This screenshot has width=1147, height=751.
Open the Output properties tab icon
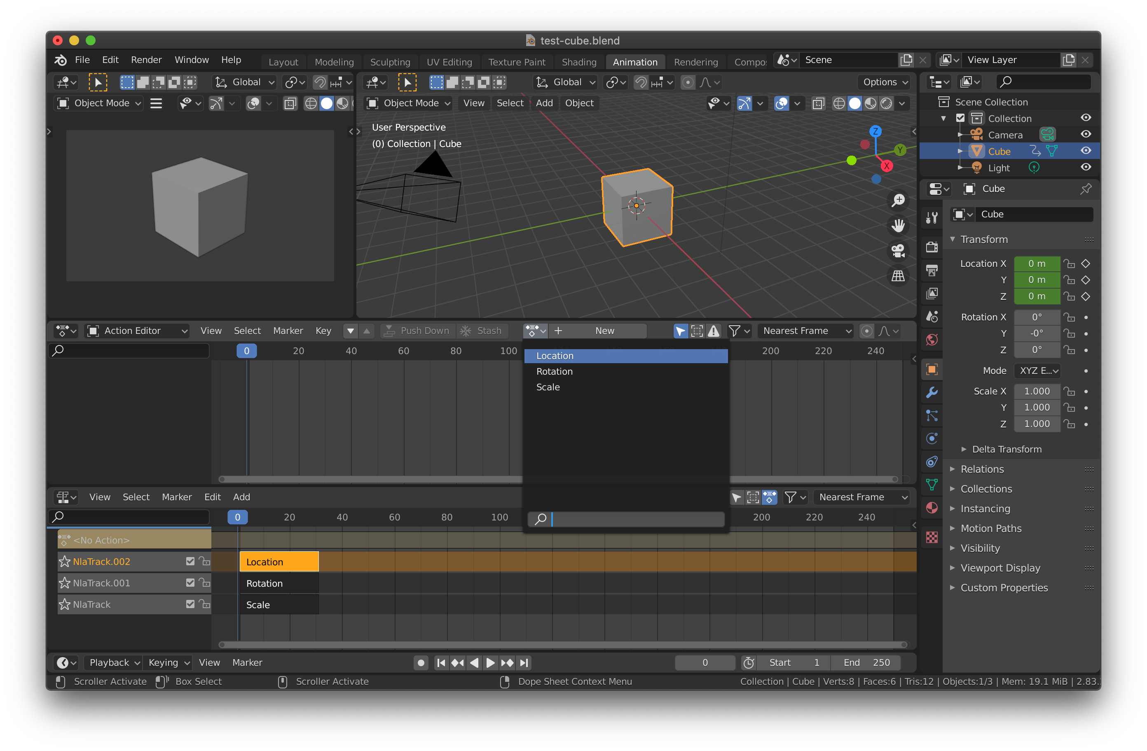pyautogui.click(x=932, y=270)
